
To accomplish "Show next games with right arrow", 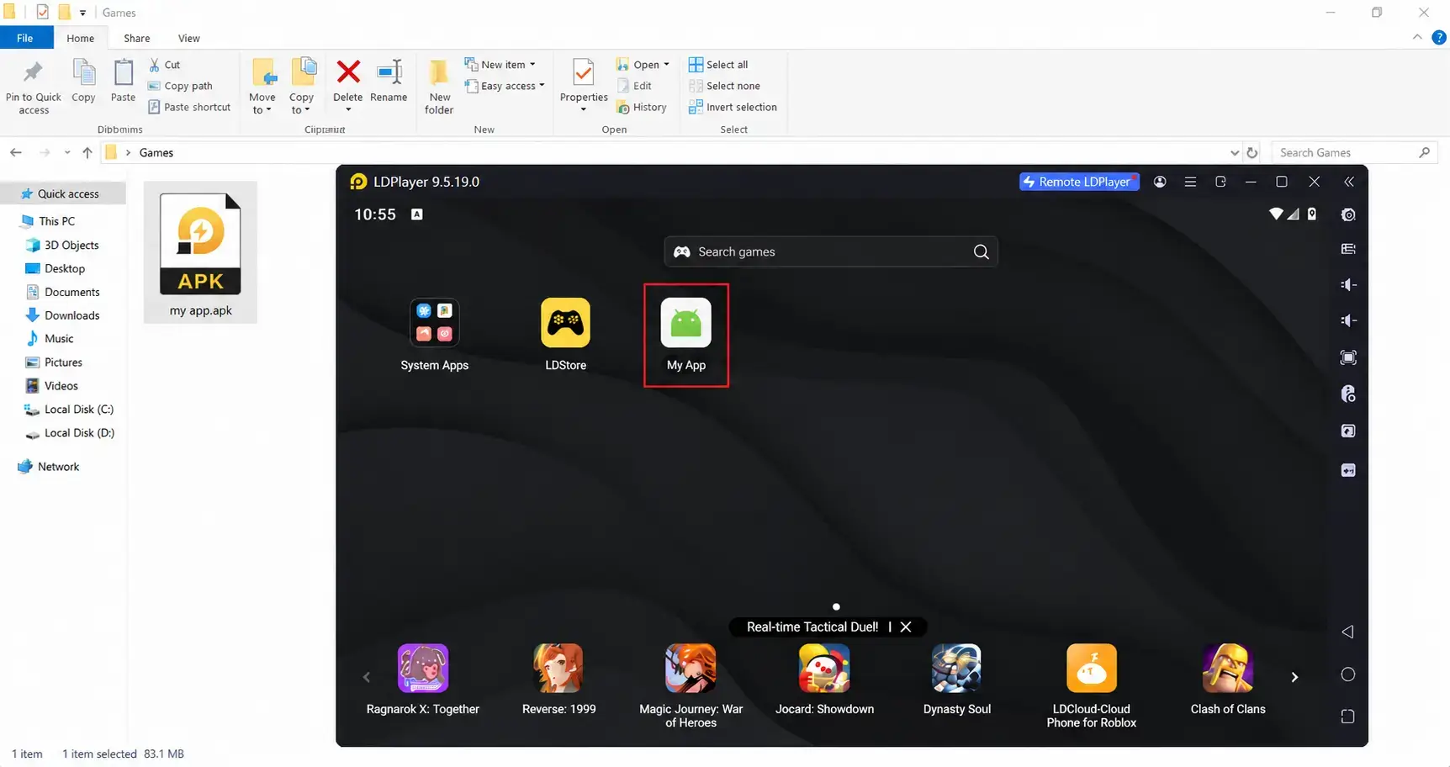I will pyautogui.click(x=1294, y=677).
